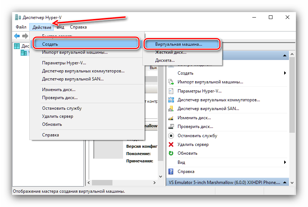Click the red X Remove server icon
The width and height of the screenshot is (308, 207).
[x=171, y=144]
